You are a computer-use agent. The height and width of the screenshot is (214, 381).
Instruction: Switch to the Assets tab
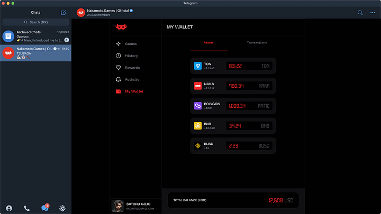(208, 42)
